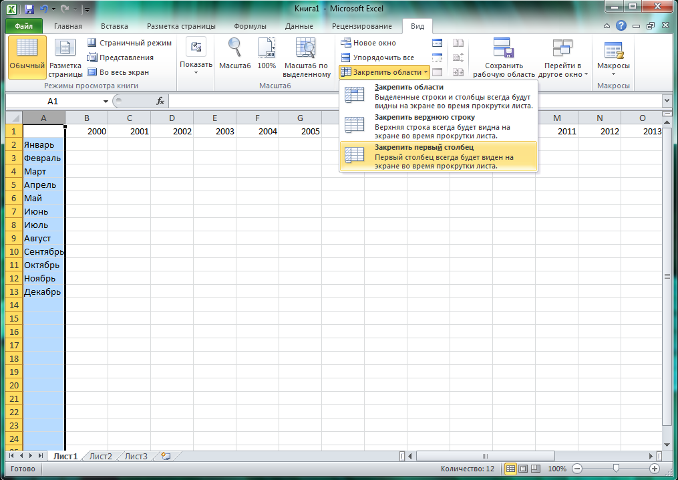678x480 pixels.
Task: Open the undo history dropdown arrow
Action: [x=54, y=9]
